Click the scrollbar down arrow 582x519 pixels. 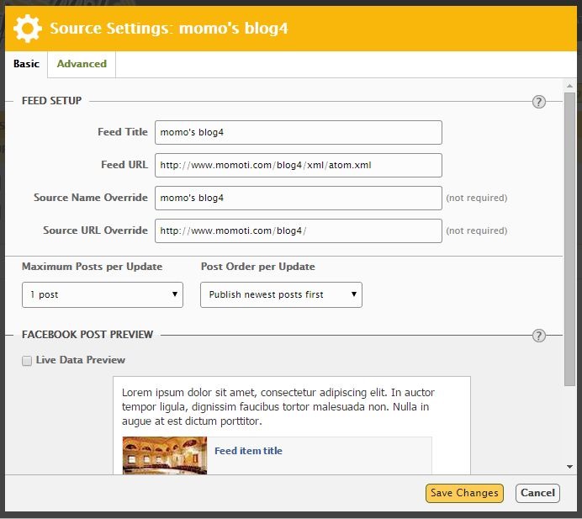tap(569, 467)
